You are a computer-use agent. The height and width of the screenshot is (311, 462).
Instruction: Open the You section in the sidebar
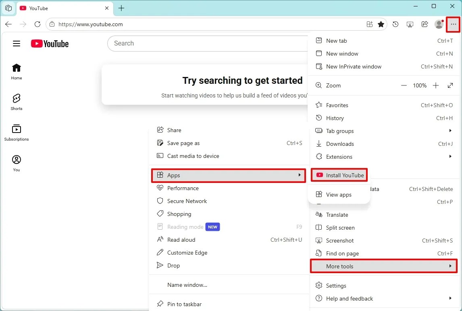click(x=17, y=164)
